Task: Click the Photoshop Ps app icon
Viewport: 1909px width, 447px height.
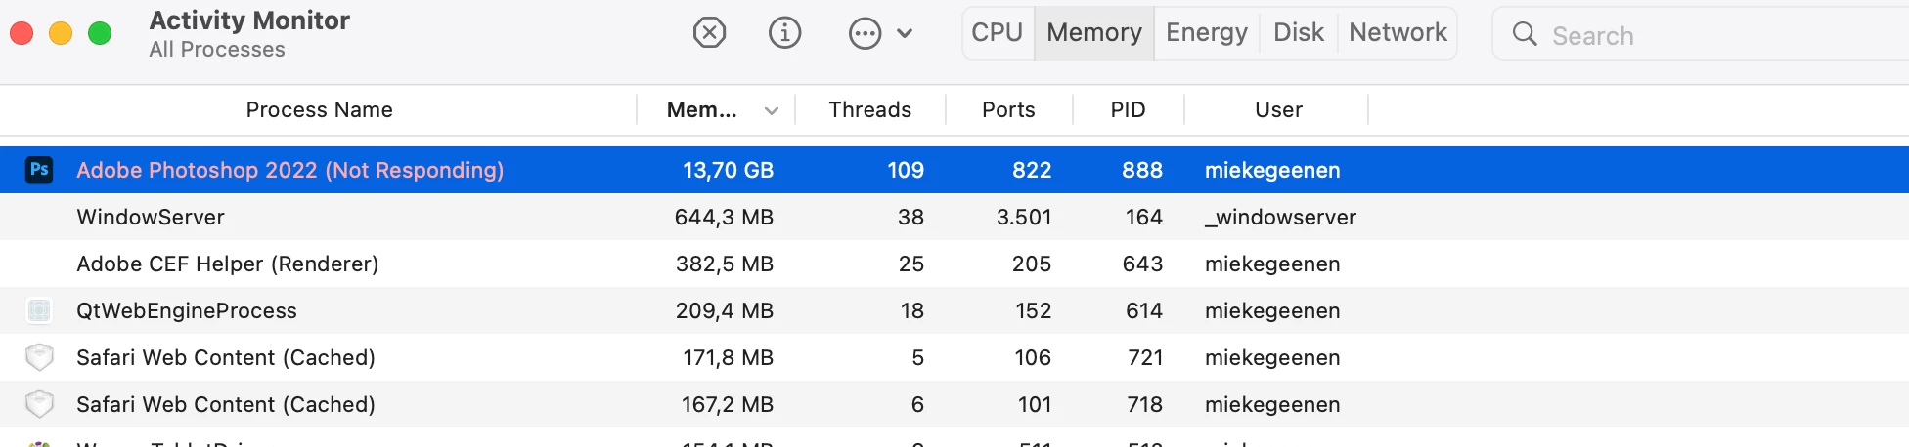Action: (39, 170)
